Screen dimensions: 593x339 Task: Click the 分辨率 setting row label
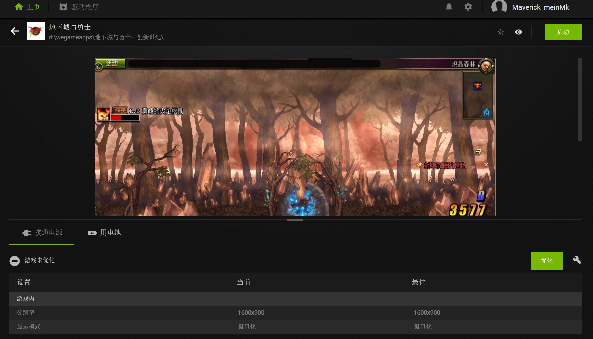[x=26, y=313]
